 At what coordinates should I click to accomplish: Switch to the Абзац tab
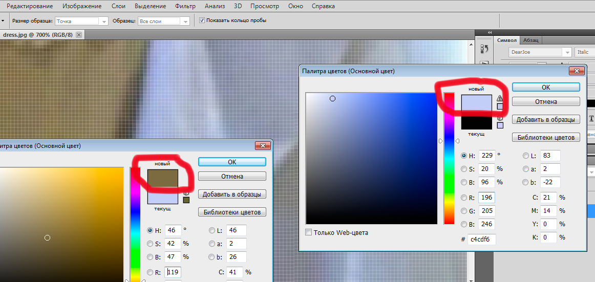pyautogui.click(x=530, y=40)
